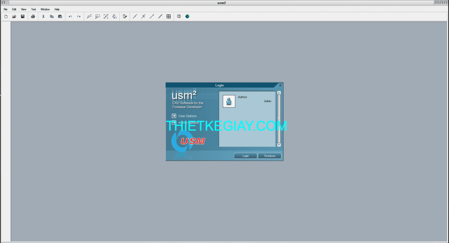The width and height of the screenshot is (449, 243).
Task: Select the first diagonal line tool
Action: 135,16
